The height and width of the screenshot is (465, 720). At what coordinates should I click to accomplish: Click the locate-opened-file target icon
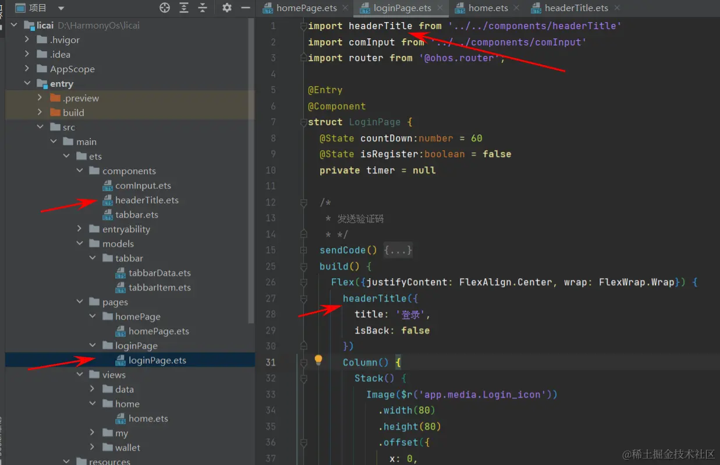click(165, 8)
